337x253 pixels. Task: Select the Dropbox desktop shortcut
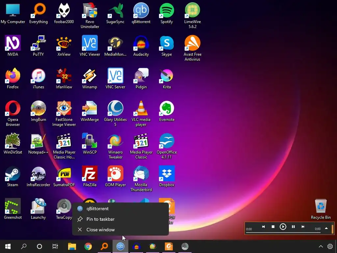167,177
